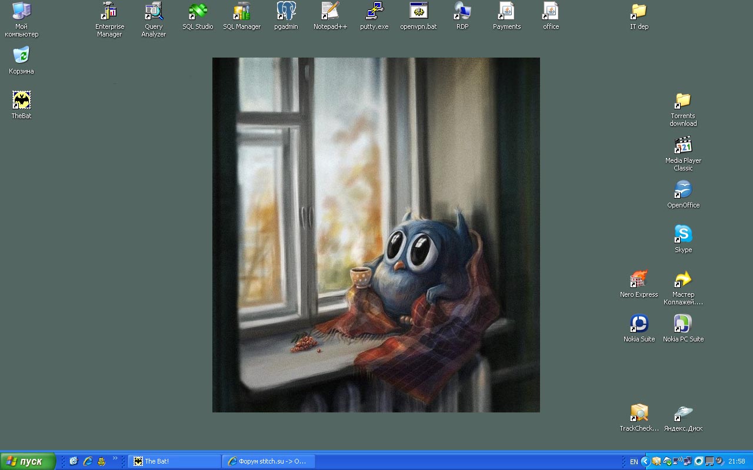Show hidden tray icons arrow
This screenshot has width=753, height=470.
645,461
